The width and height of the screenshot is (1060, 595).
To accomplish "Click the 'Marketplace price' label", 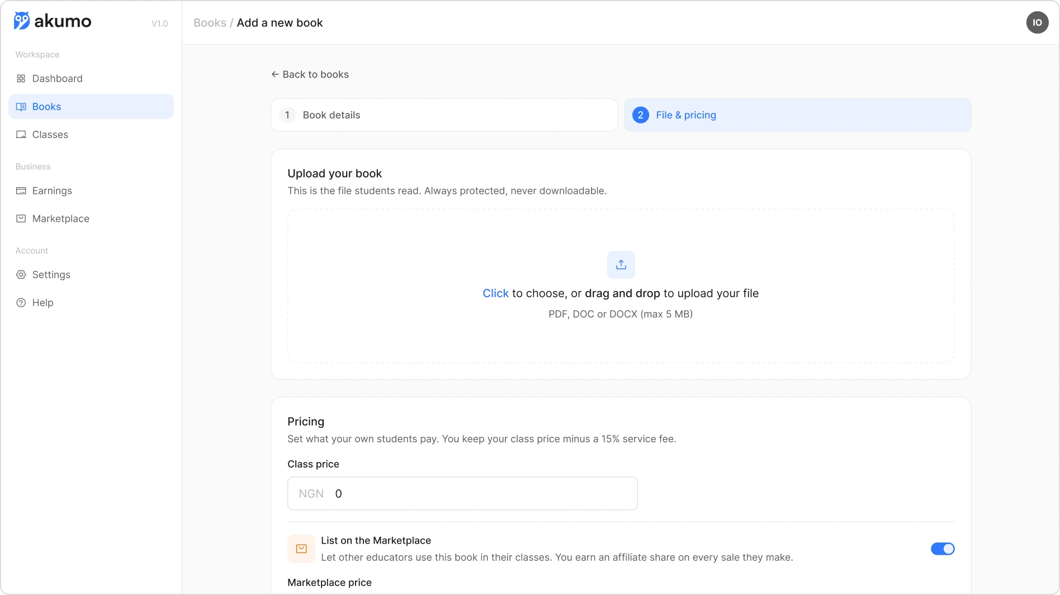I will 329,583.
